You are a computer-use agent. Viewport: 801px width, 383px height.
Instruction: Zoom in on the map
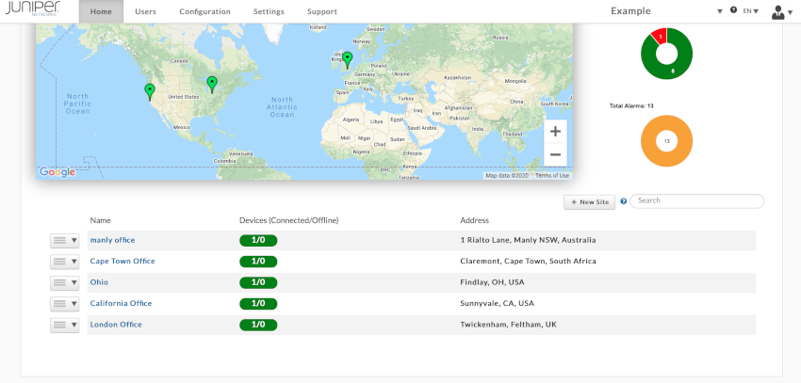pos(555,132)
